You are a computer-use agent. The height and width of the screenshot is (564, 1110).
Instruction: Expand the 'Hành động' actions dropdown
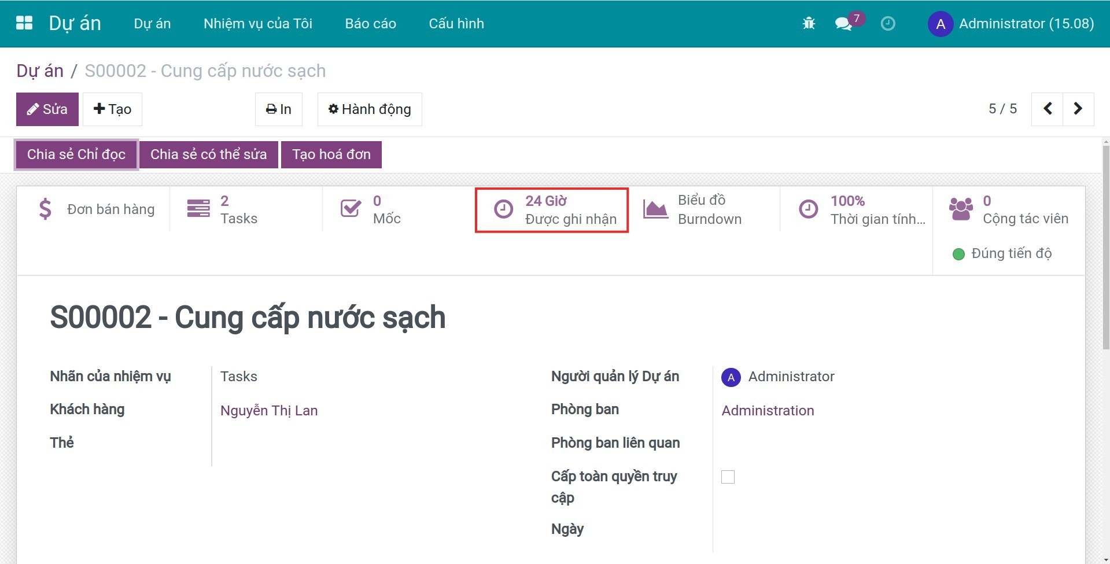[x=370, y=109]
